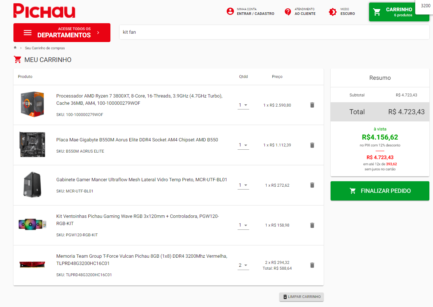433x307 pixels.
Task: Click PIX price R$4.156,62
Action: click(380, 137)
